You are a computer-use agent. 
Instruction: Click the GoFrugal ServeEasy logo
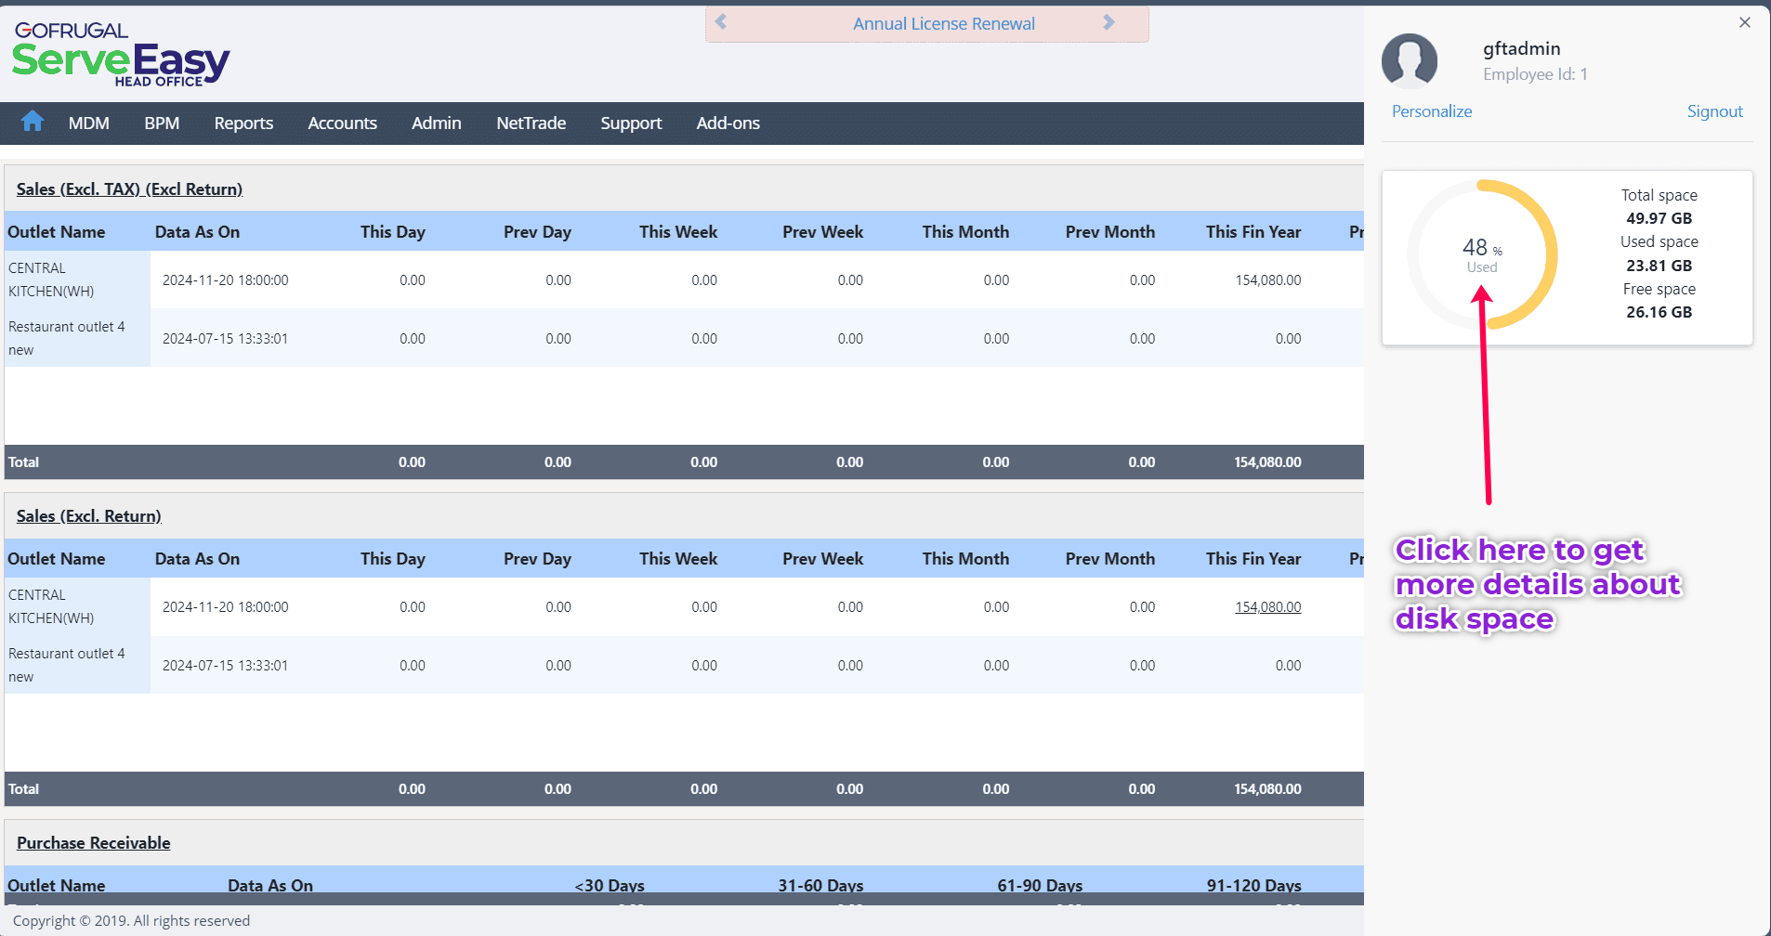click(x=121, y=54)
